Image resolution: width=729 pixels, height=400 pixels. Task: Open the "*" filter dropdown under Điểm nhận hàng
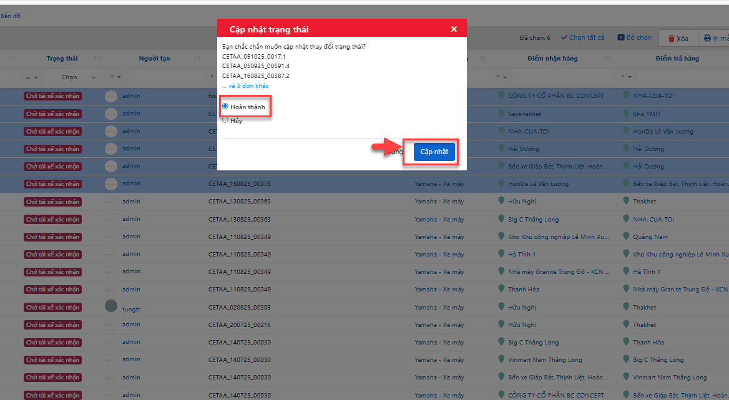click(502, 77)
